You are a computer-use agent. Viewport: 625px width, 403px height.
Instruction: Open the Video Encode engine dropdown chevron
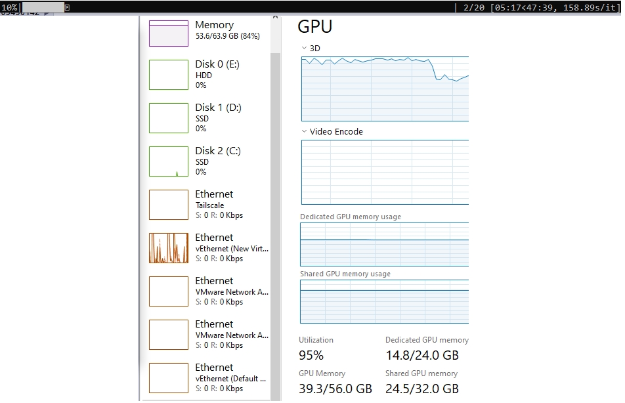[304, 131]
